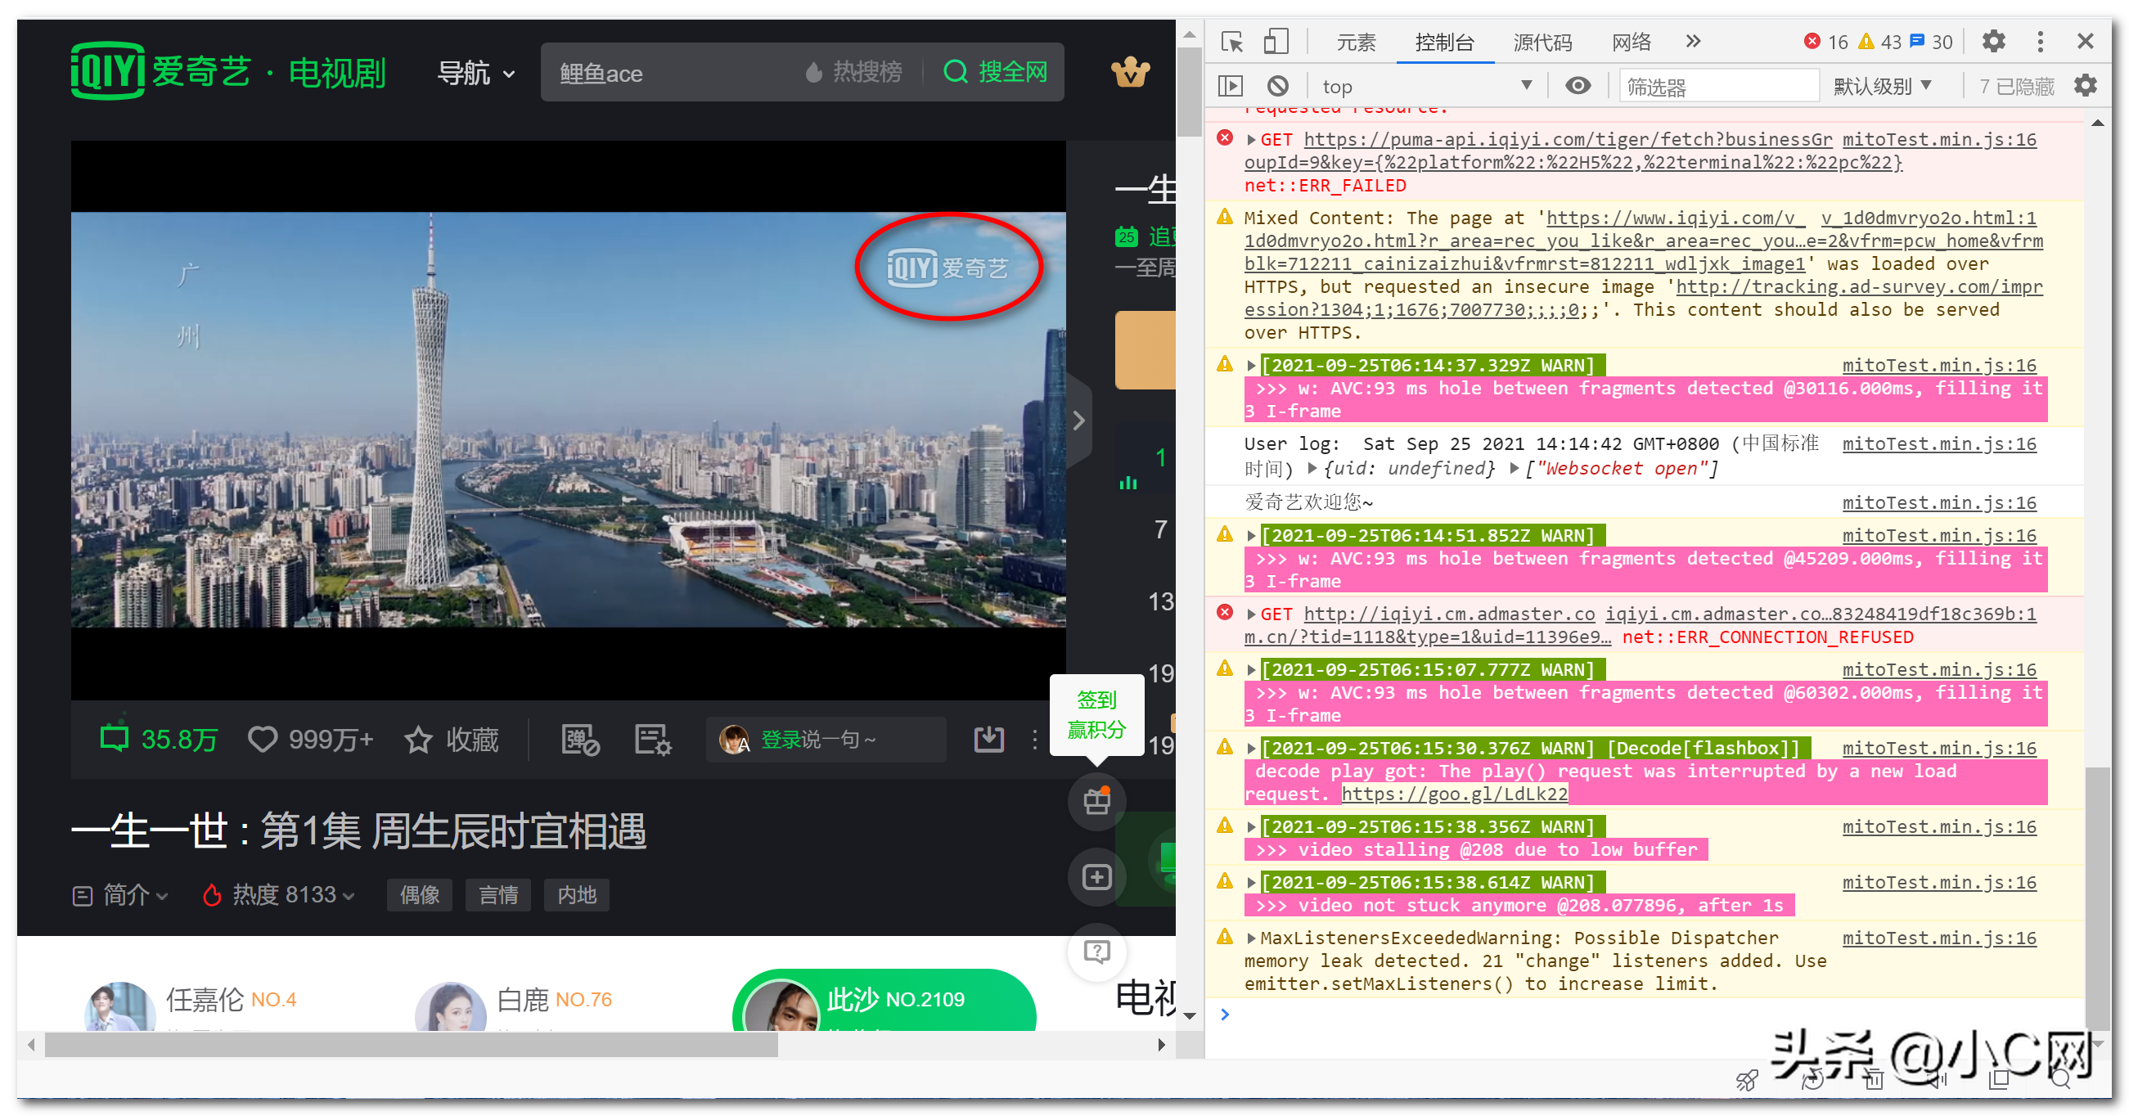Switch to the 网络 tab
Image resolution: width=2129 pixels, height=1116 pixels.
[x=1631, y=42]
